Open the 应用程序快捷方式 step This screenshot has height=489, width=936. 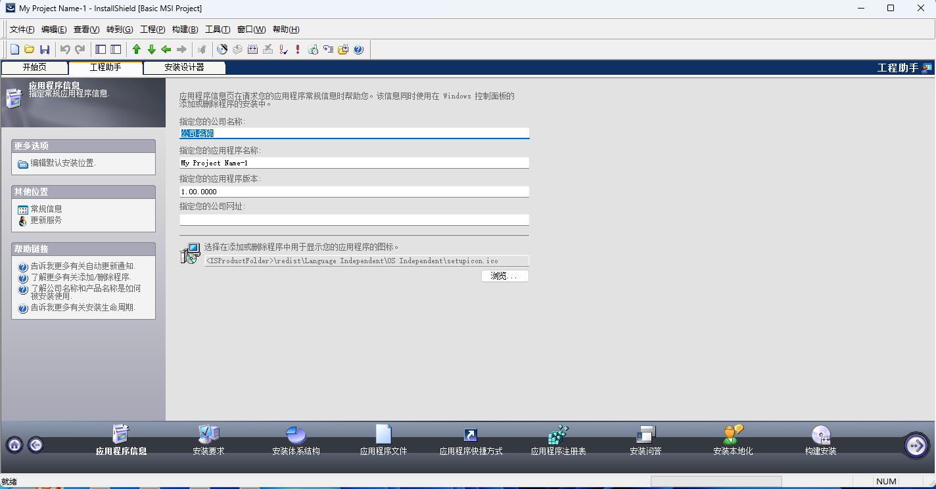tap(471, 440)
